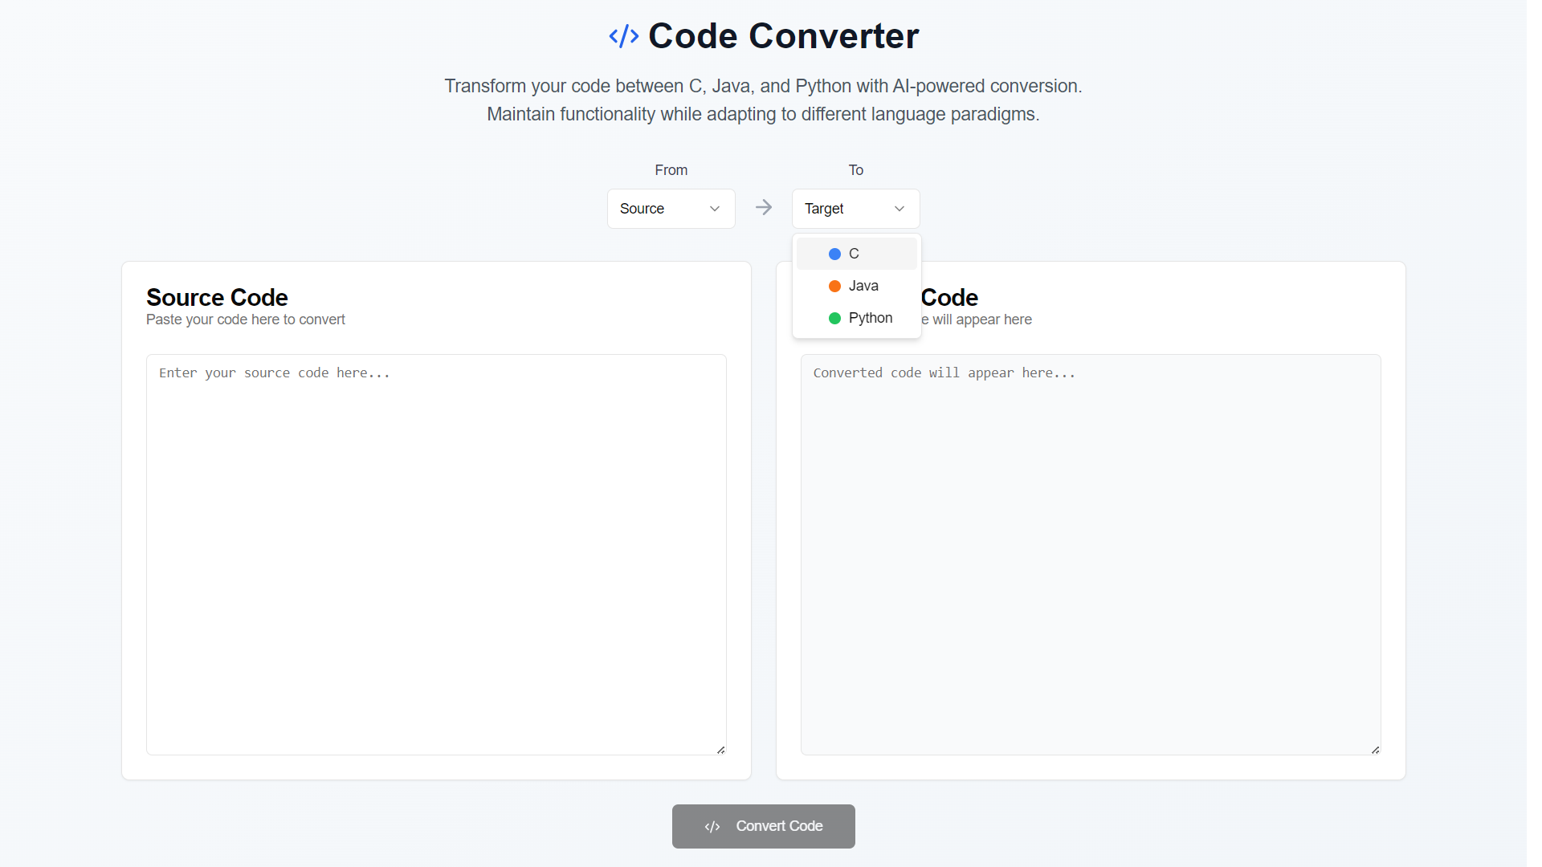This screenshot has height=867, width=1542.
Task: Click the source textarea resize handle
Action: (720, 750)
